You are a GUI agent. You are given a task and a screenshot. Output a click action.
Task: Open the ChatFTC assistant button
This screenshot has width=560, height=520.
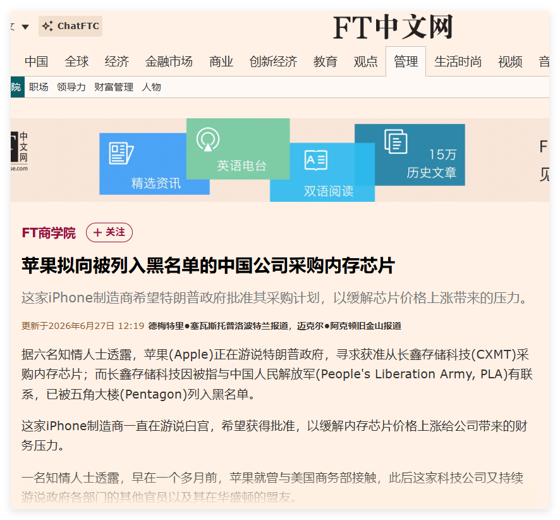[70, 26]
